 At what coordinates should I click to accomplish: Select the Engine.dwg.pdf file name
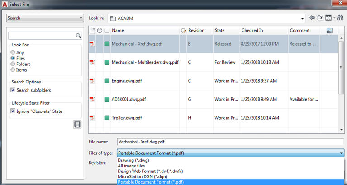click(x=127, y=81)
